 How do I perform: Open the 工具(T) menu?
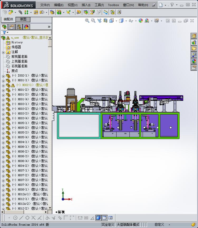click(x=99, y=5)
